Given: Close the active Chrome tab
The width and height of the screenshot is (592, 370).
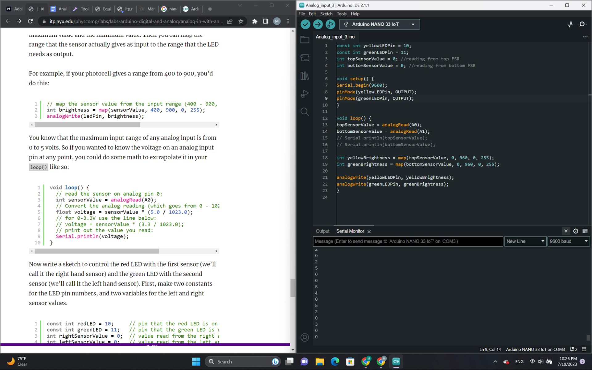Looking at the screenshot, I should 43,9.
